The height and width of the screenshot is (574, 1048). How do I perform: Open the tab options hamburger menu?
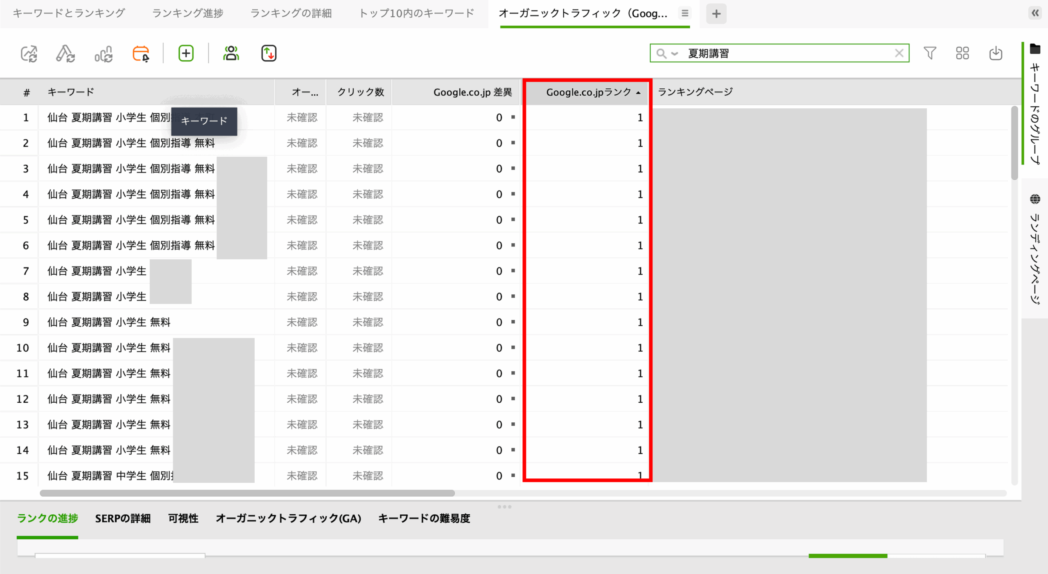point(684,13)
